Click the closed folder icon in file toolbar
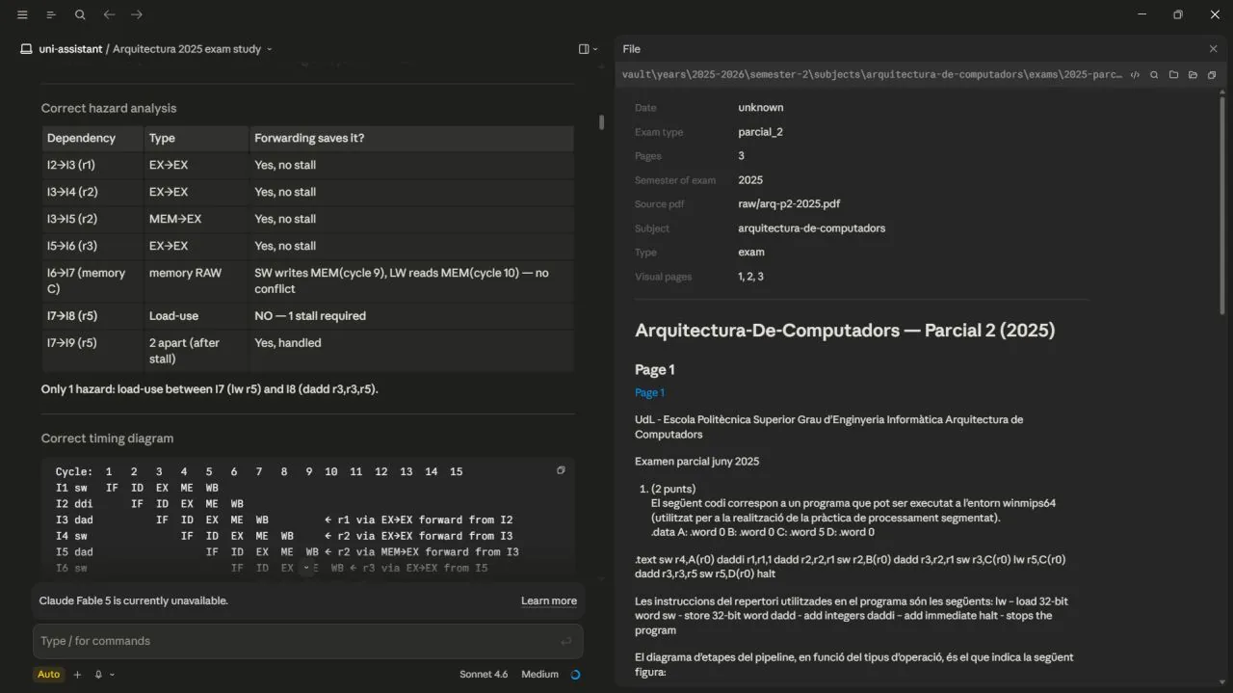 pyautogui.click(x=1173, y=74)
